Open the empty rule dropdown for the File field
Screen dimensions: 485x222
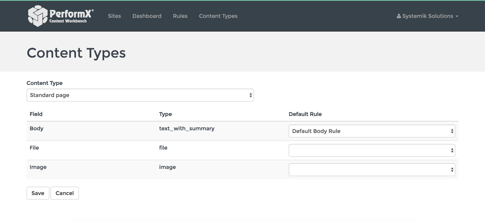tap(372, 150)
